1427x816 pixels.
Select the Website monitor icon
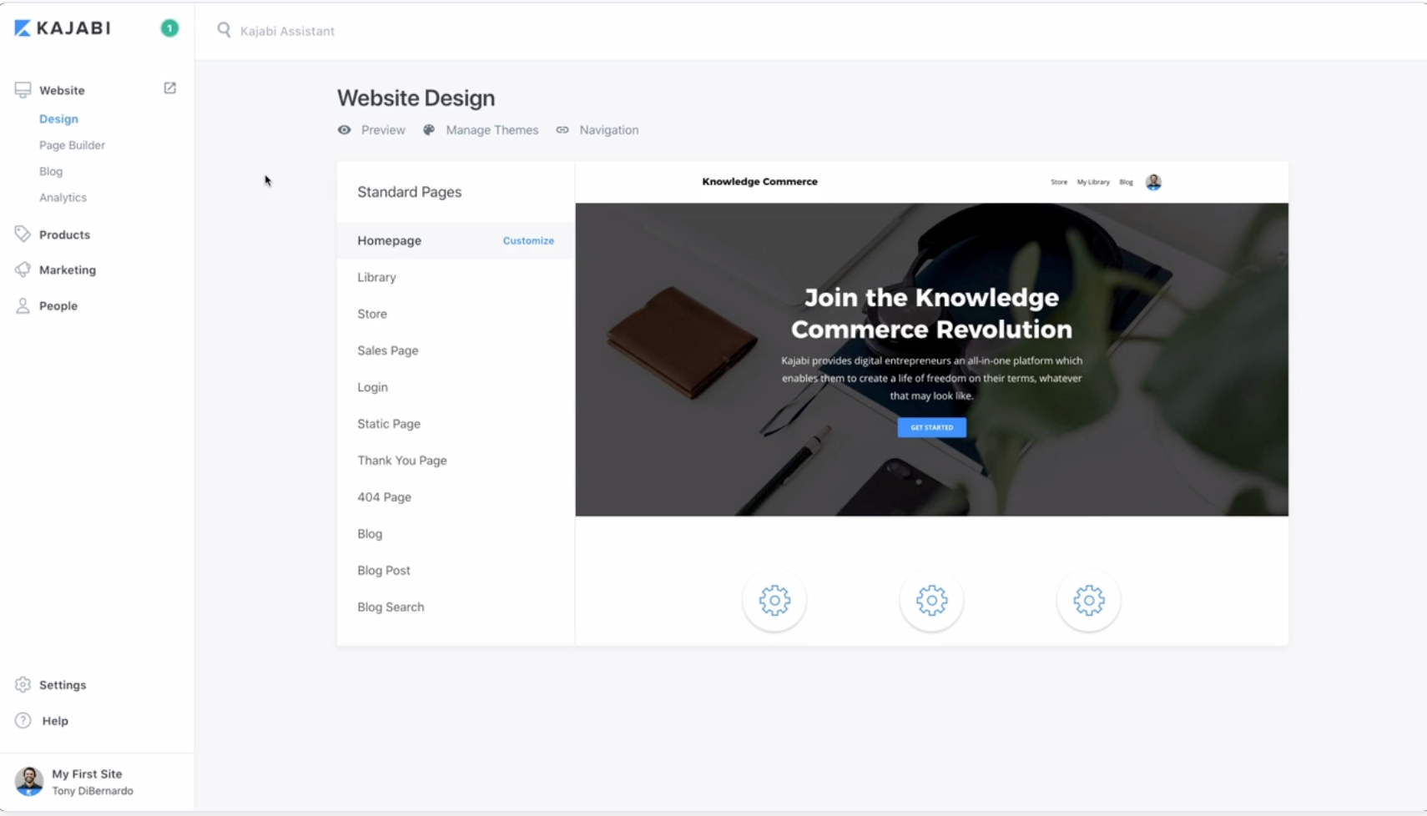(x=23, y=88)
